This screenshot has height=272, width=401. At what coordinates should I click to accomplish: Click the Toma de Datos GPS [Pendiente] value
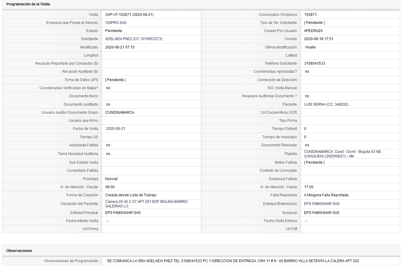[115, 80]
